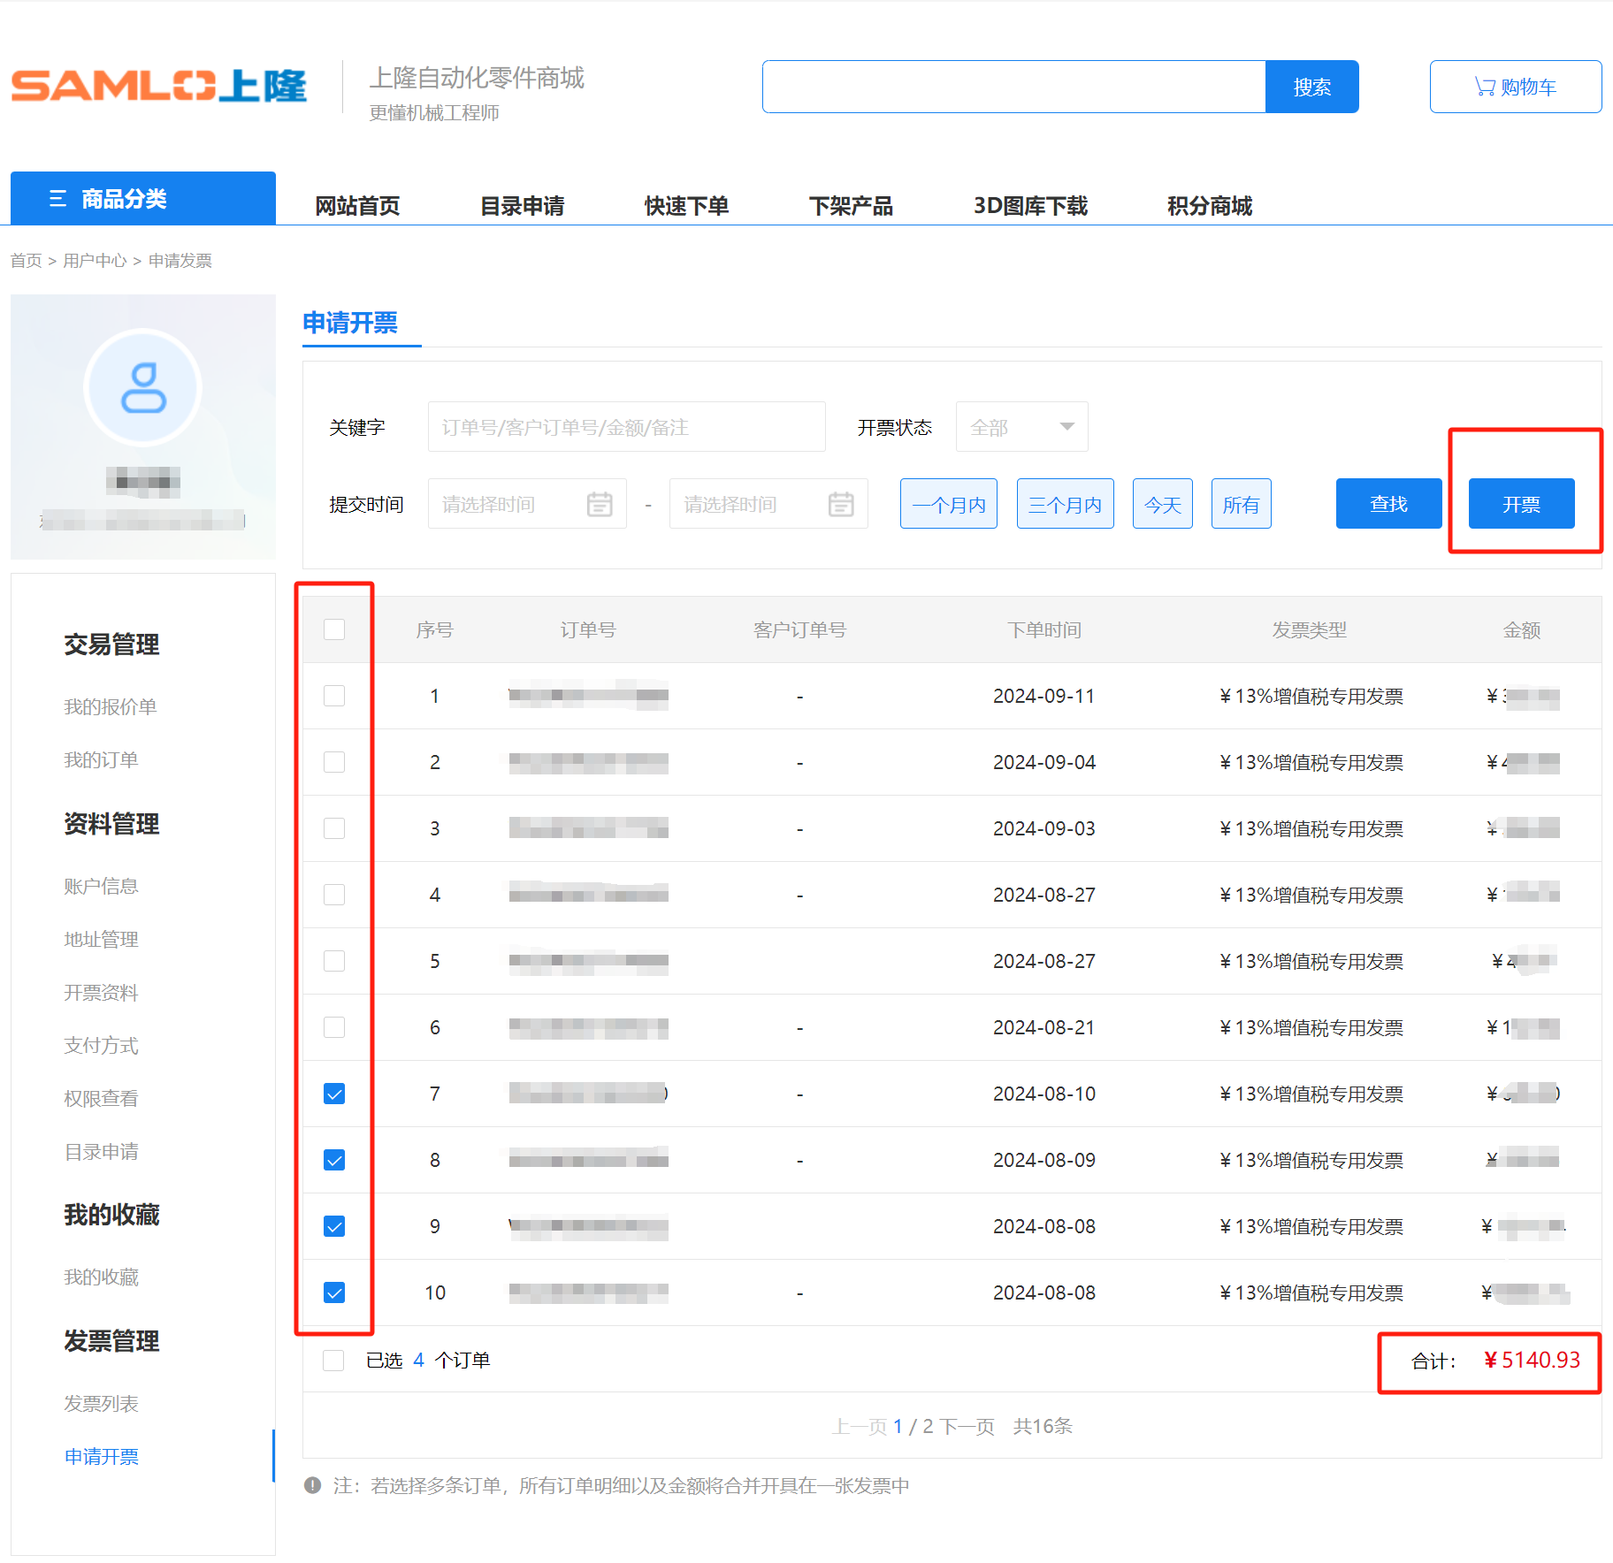The height and width of the screenshot is (1563, 1613).
Task: Click the blue 开票 button
Action: click(x=1521, y=504)
